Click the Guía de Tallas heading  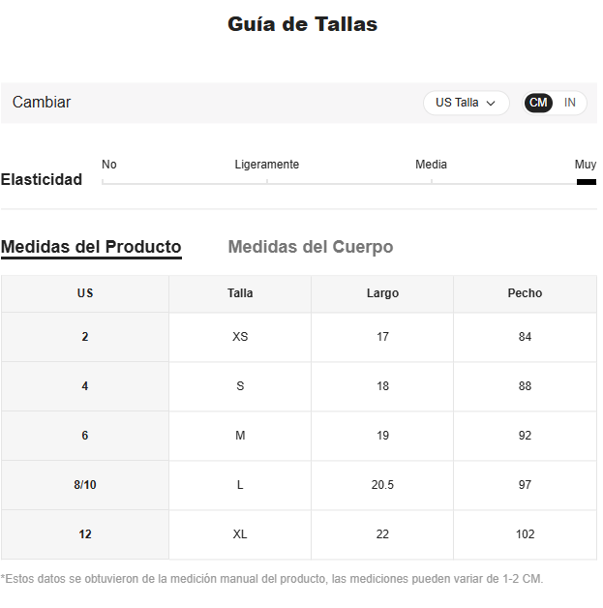(302, 24)
